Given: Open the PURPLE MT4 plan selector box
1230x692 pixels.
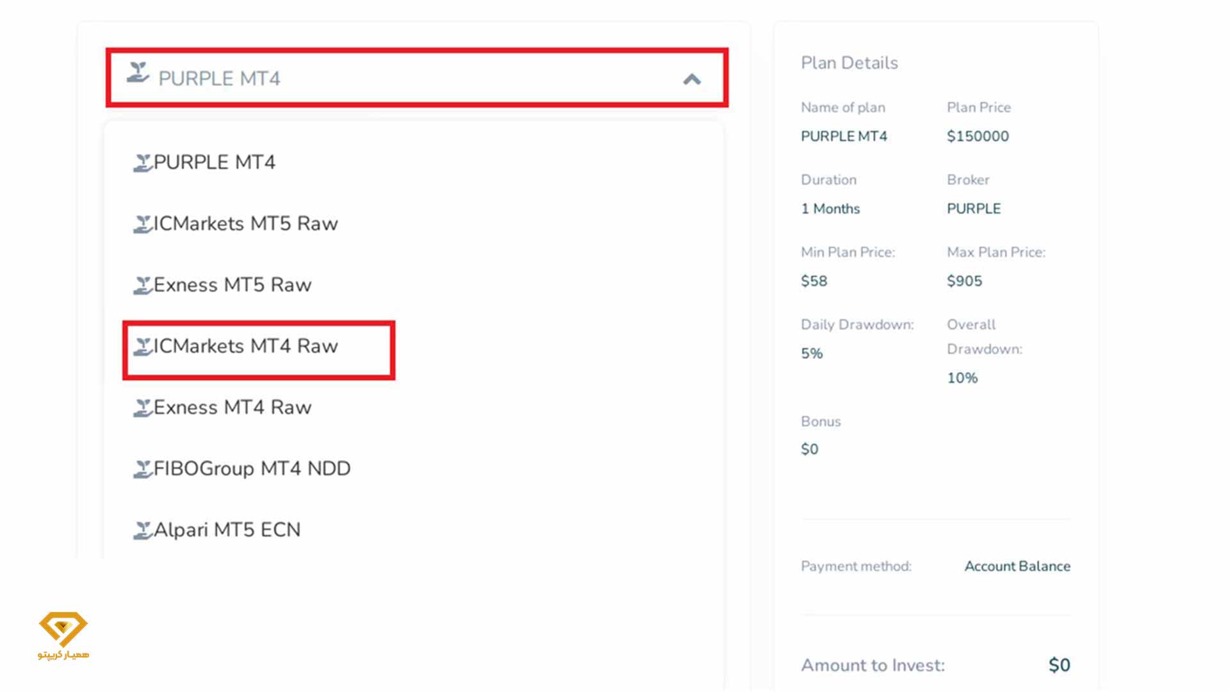Looking at the screenshot, I should [416, 78].
